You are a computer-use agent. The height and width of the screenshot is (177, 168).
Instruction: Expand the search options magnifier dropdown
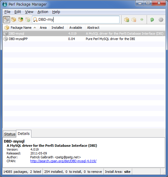click(35, 20)
